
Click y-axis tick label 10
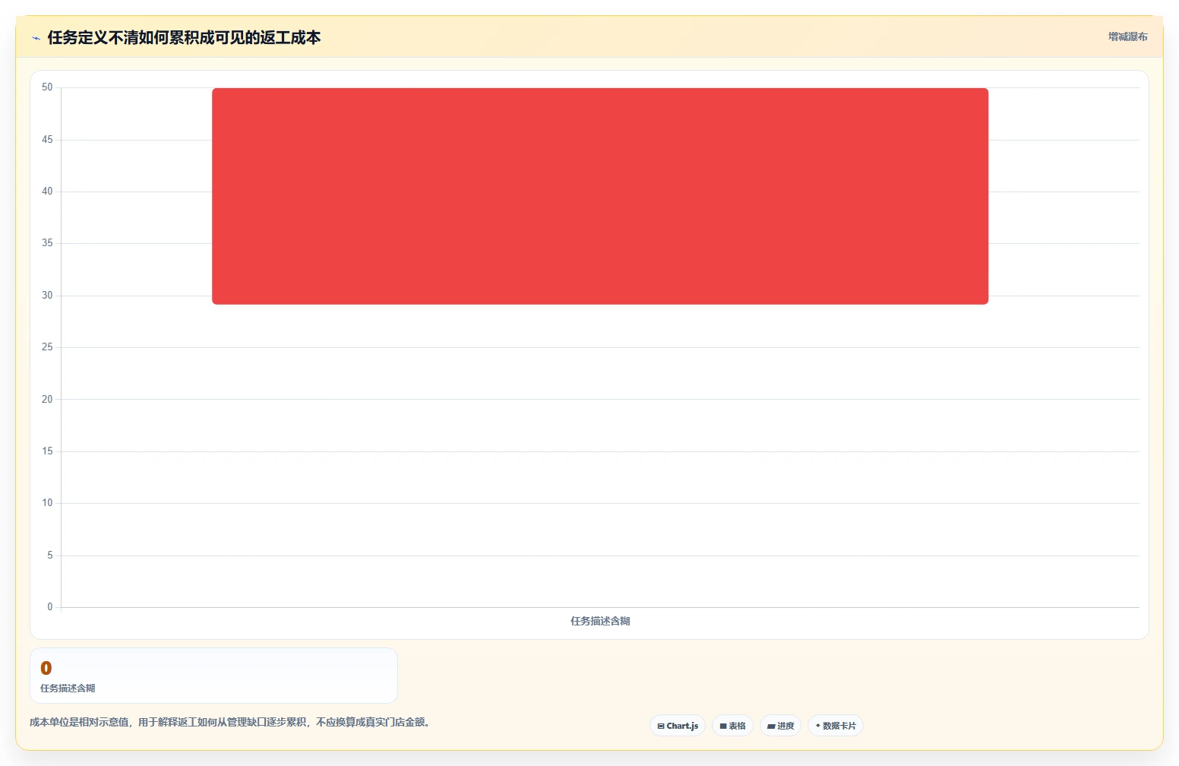coord(47,503)
